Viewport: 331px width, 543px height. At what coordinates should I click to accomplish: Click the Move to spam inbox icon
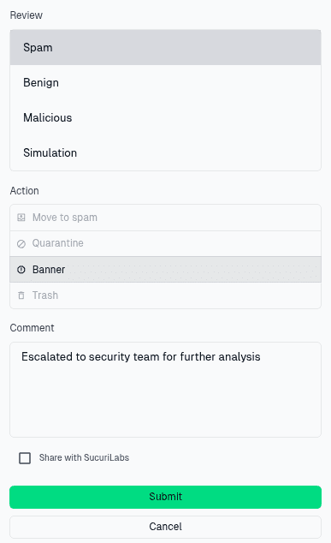21,218
